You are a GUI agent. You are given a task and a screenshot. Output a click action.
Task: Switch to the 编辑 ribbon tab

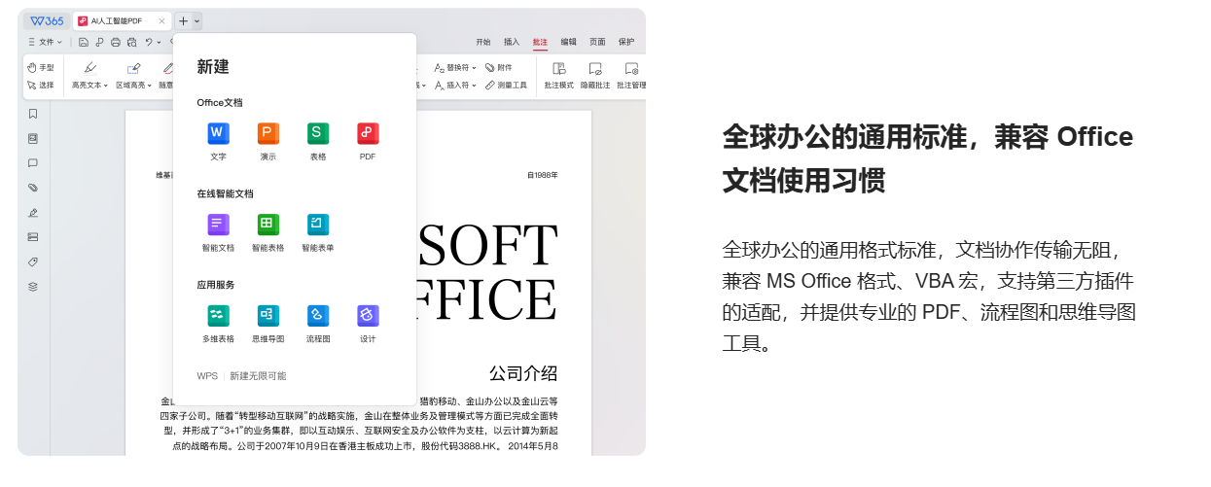[568, 43]
